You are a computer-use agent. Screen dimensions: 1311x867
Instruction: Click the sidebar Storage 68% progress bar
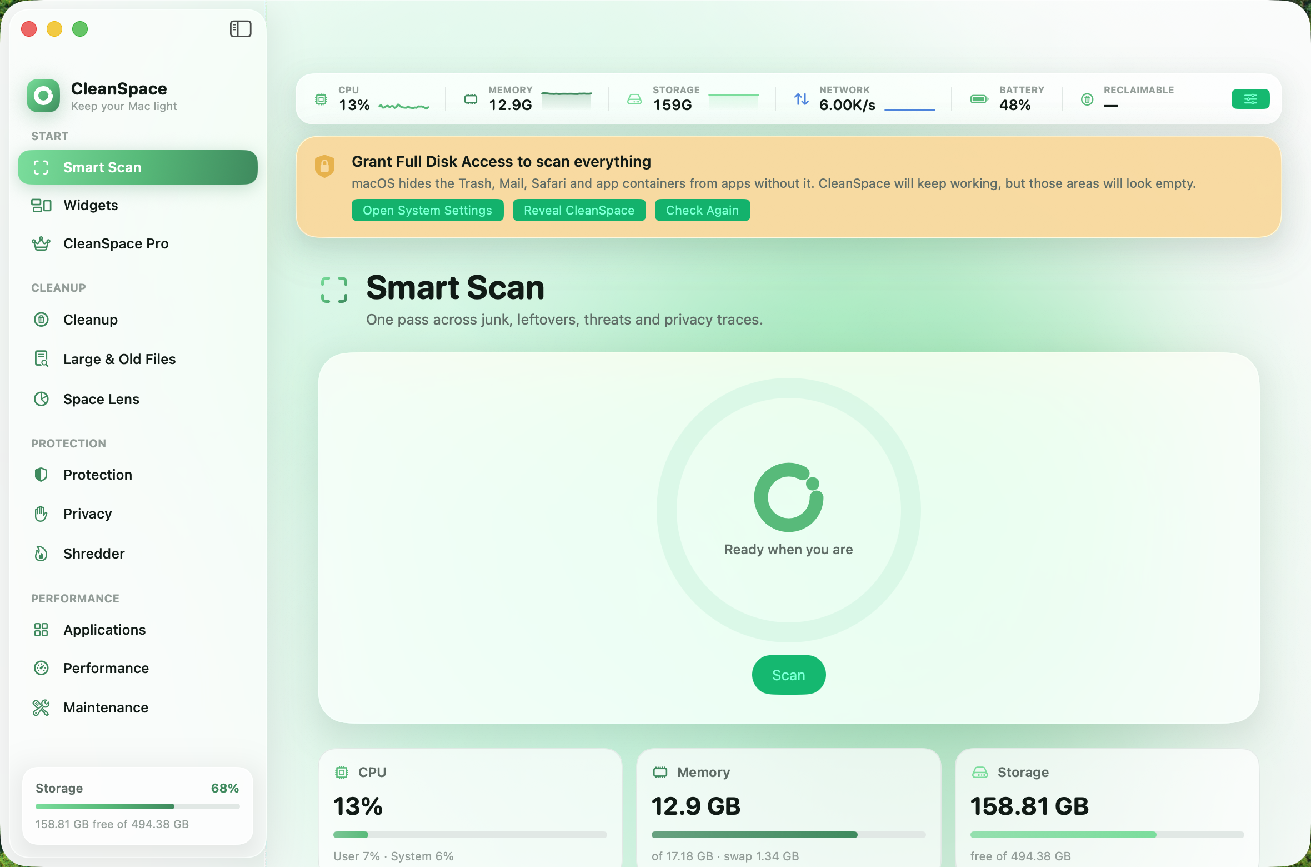click(137, 806)
